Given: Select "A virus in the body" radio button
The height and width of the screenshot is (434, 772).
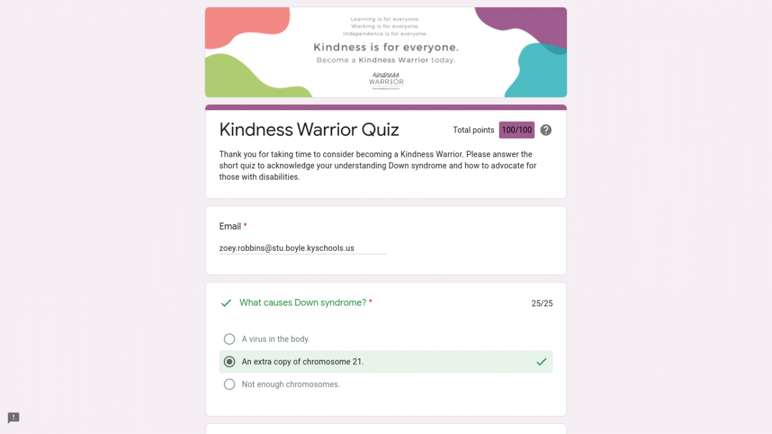Looking at the screenshot, I should 229,339.
